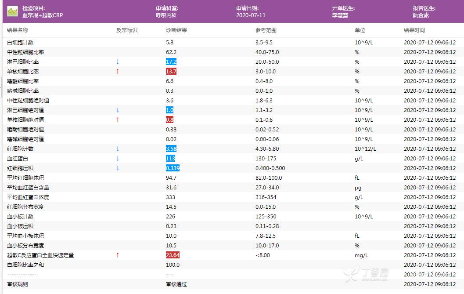This screenshot has height=294, width=464.
Task: Click the 审核通过 review status text
Action: 176,284
